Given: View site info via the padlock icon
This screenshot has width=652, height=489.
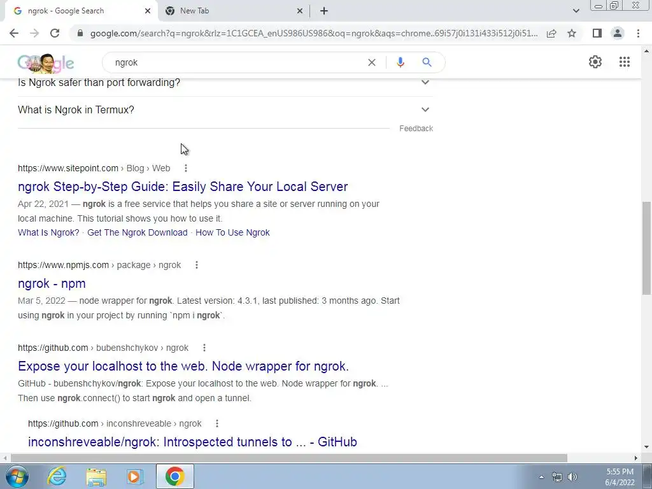Looking at the screenshot, I should [80, 33].
